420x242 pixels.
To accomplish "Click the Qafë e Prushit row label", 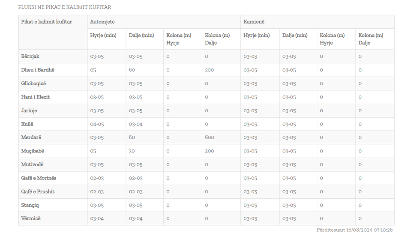I will click(x=38, y=191).
